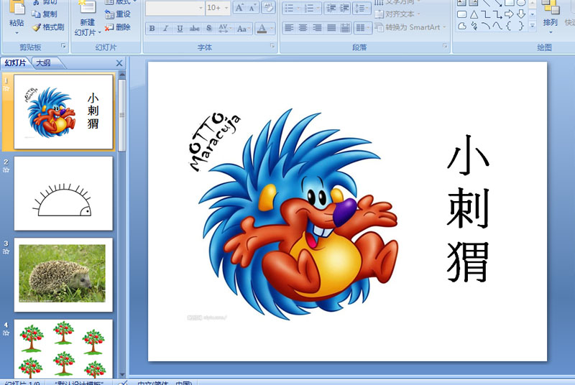575x385 pixels.
Task: Select the Right Brace shape
Action: point(520,26)
